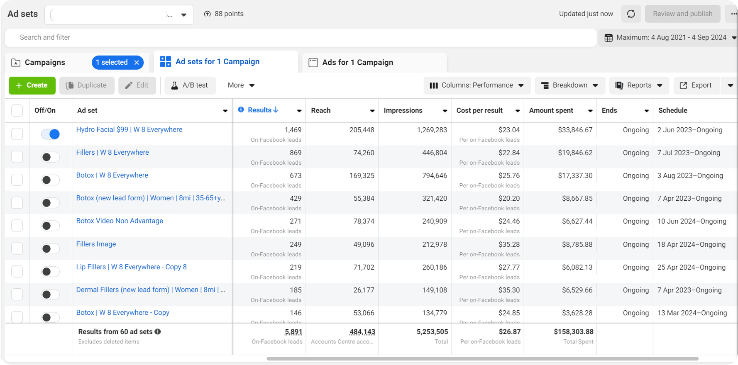Expand the Columns: Performance dropdown
The image size is (738, 365).
pos(477,85)
